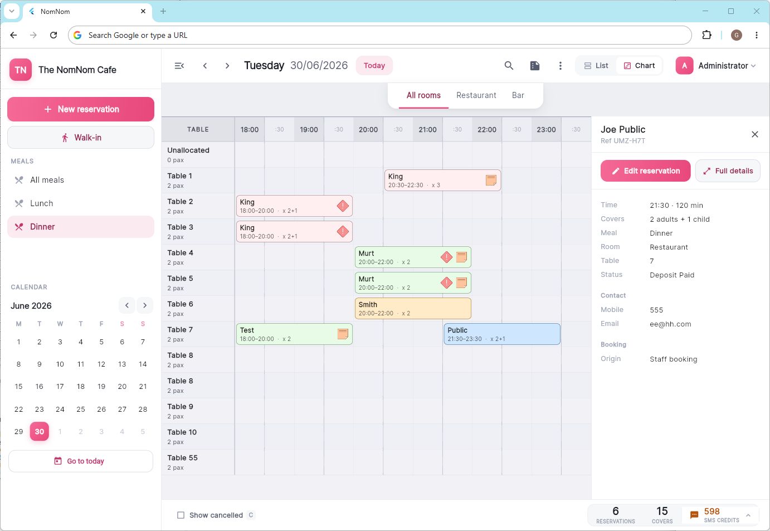Open the notes document icon in toolbar

coord(535,66)
